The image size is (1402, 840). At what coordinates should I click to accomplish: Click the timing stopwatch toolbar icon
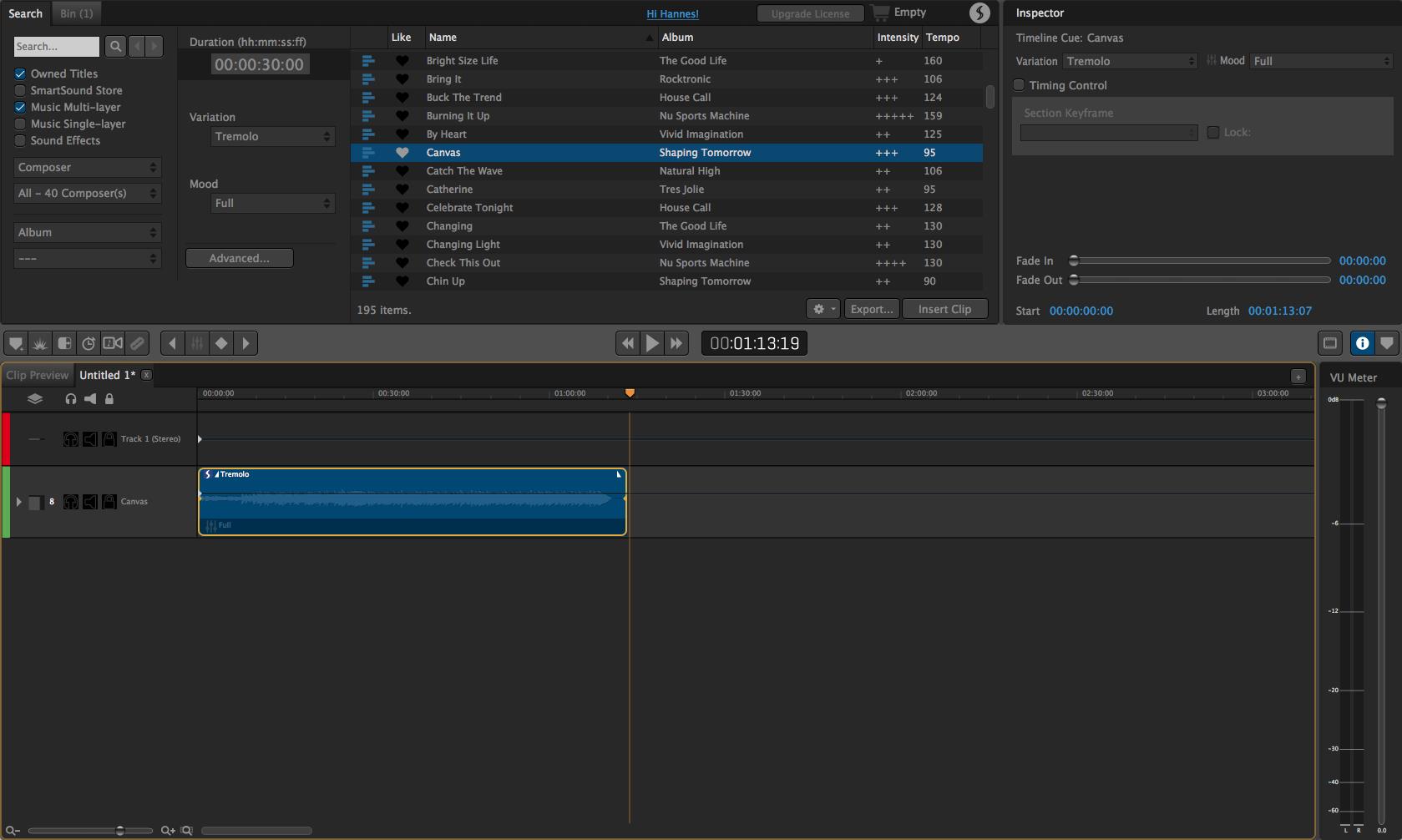coord(89,343)
